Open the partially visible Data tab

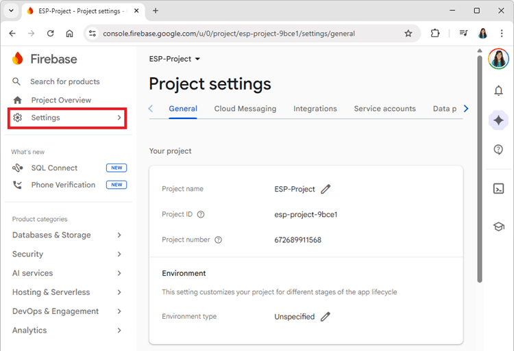[x=445, y=109]
